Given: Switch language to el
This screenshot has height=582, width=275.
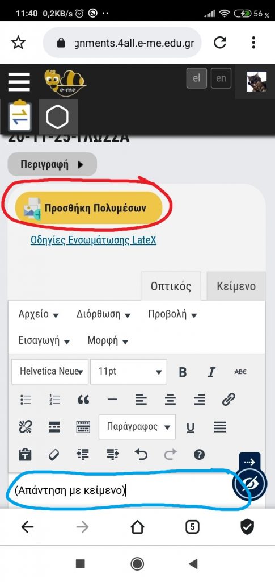Looking at the screenshot, I should click(x=197, y=78).
